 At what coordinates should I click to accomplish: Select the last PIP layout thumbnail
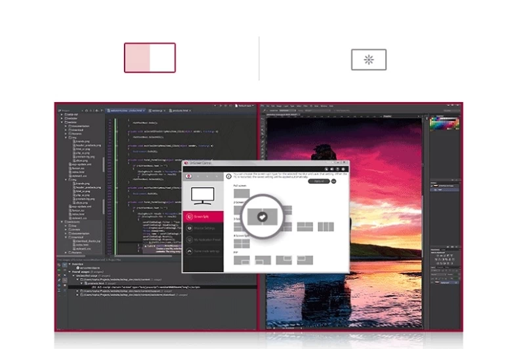(304, 260)
